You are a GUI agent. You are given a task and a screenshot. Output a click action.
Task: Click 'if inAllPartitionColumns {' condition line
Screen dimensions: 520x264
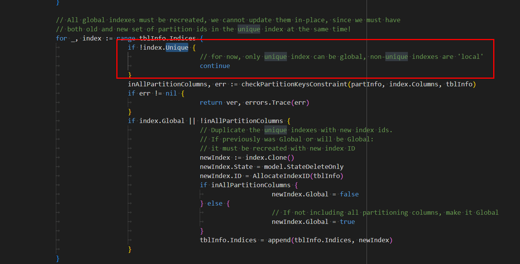coord(249,185)
